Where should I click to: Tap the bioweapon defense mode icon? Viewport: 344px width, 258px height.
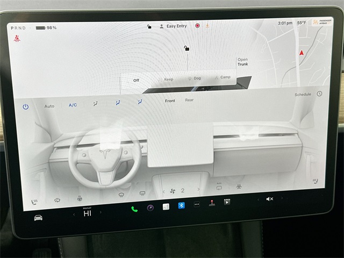(239, 187)
